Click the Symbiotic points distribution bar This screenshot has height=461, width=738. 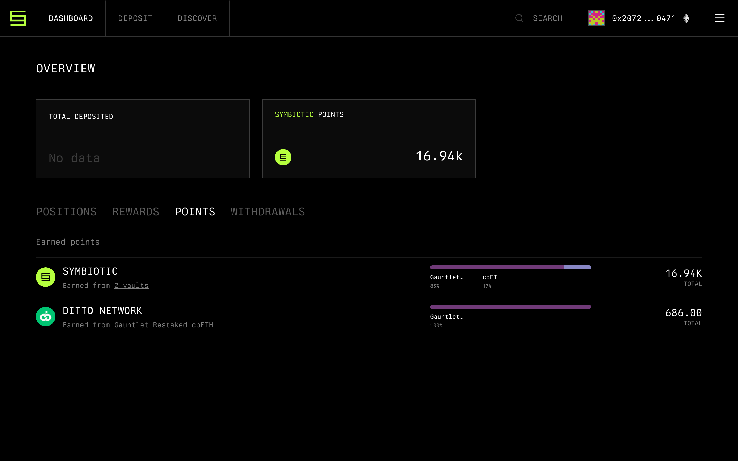[510, 267]
